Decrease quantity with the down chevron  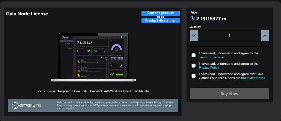pyautogui.click(x=194, y=35)
